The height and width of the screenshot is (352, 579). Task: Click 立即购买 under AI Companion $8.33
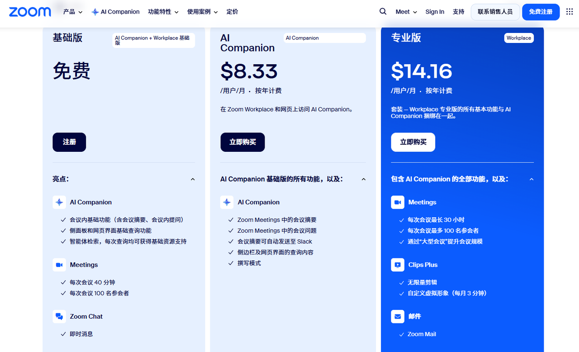coord(242,142)
